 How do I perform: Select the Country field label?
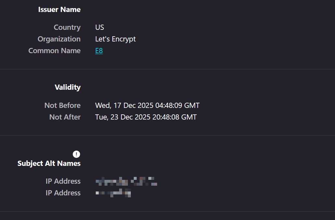(67, 28)
